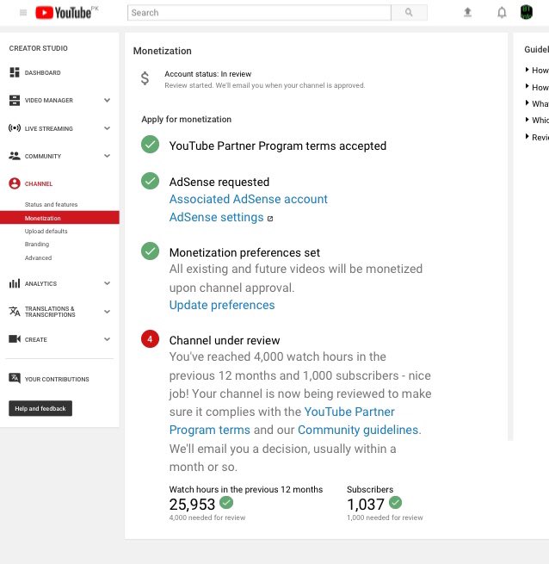
Task: Click the Translations language icon
Action: [15, 311]
